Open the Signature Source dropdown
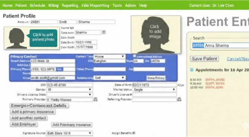 [x=69, y=133]
